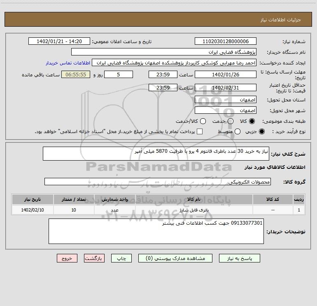Select the کالا/خدمت radio option
This screenshot has height=306, width=317.
(x=203, y=121)
